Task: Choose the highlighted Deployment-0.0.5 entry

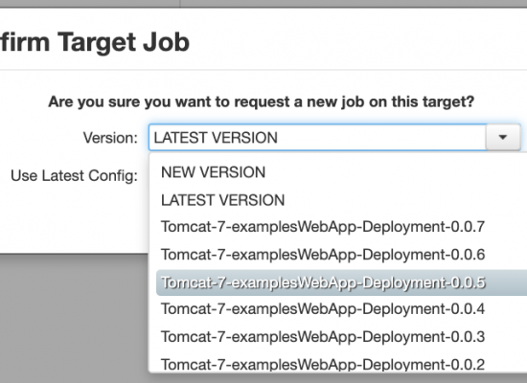Action: (341, 282)
